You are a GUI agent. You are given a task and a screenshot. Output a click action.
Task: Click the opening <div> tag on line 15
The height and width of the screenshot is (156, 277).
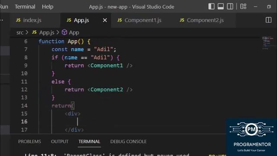coord(72,114)
